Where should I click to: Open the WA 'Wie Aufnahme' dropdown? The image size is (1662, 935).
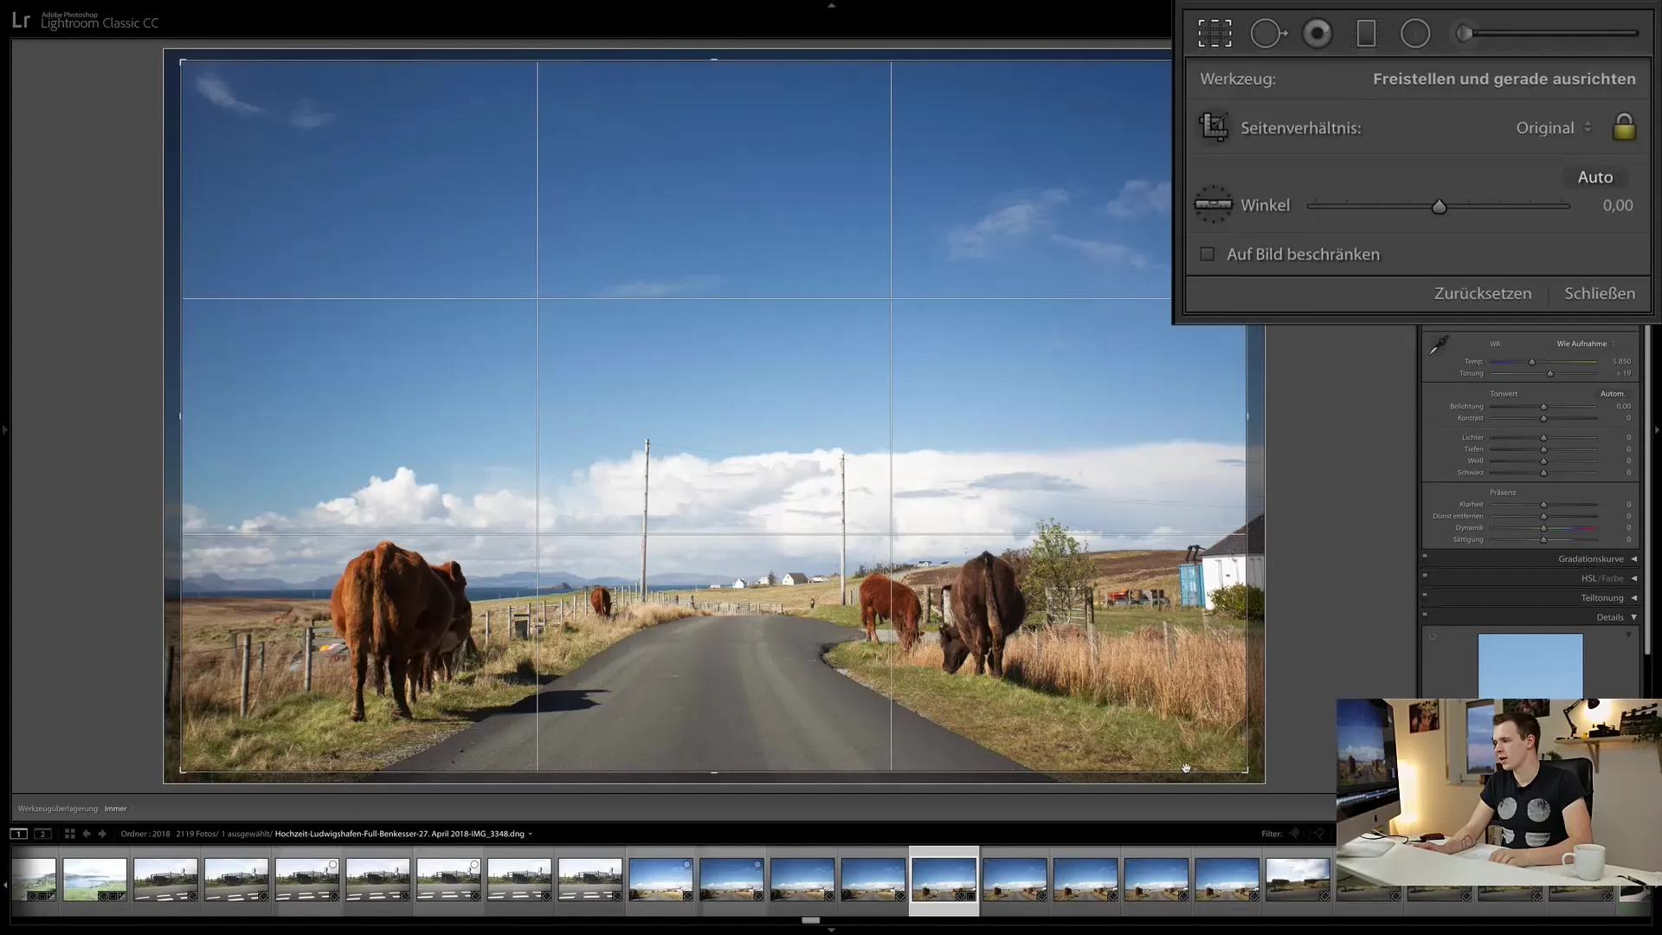click(1586, 344)
